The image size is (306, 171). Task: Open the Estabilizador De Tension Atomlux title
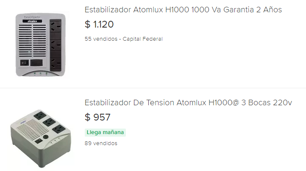tap(188, 103)
